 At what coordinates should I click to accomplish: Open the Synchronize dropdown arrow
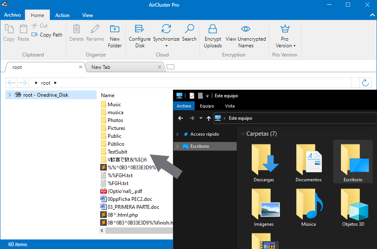click(166, 46)
